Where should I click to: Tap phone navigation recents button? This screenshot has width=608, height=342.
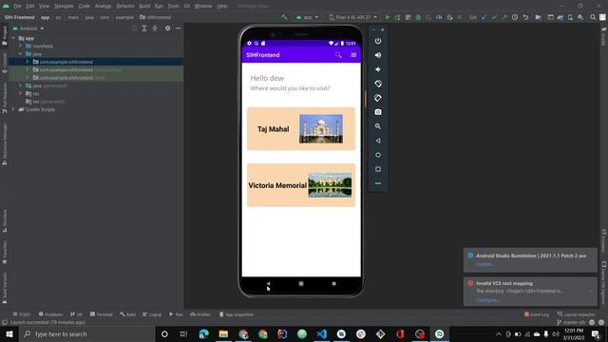click(333, 284)
